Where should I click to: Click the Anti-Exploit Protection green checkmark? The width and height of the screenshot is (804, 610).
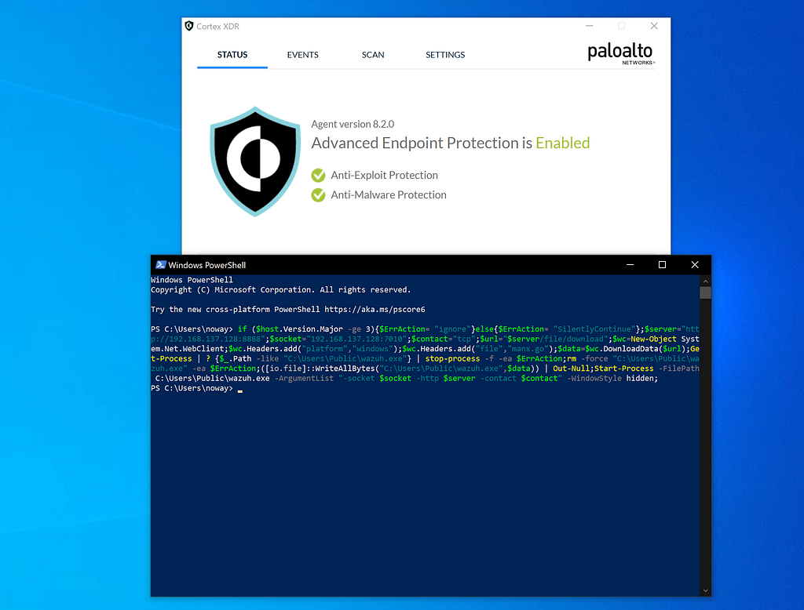(x=318, y=175)
